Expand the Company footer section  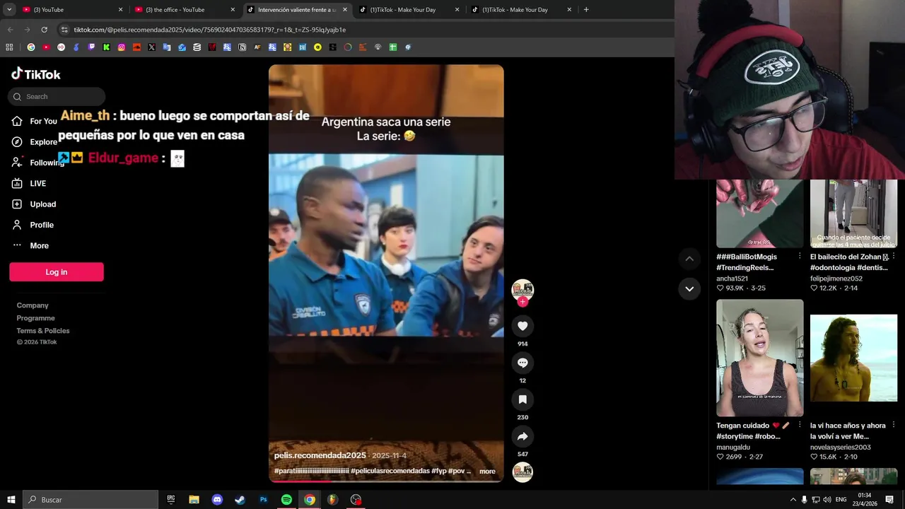pos(33,305)
